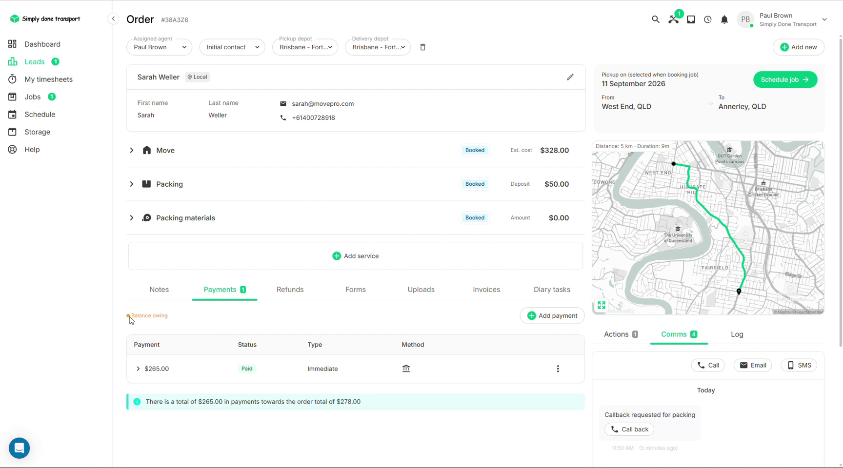843x468 pixels.
Task: Click the Call back button
Action: coord(629,429)
